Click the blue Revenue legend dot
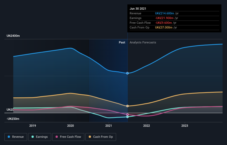Screen dimensions: 227x145 [x=9, y=137]
